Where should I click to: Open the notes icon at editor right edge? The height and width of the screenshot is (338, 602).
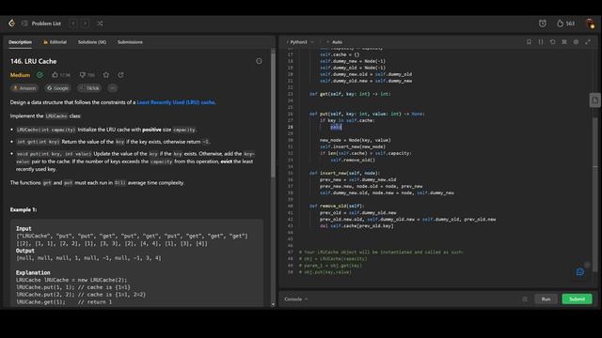point(594,100)
